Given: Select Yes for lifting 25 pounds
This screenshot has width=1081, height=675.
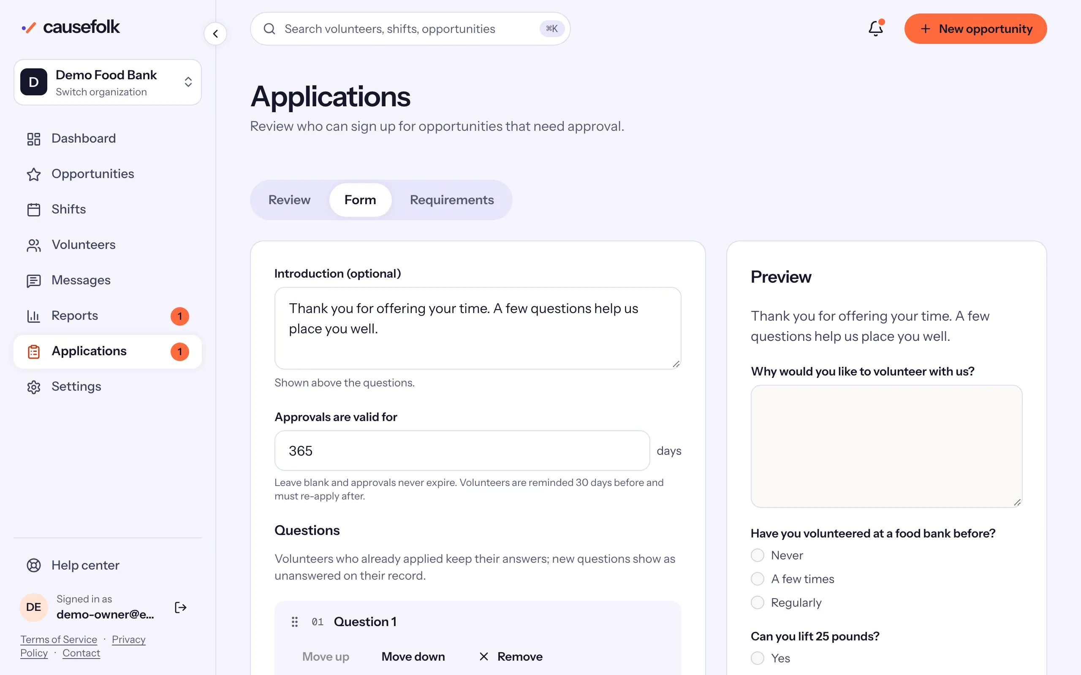Looking at the screenshot, I should click(757, 658).
